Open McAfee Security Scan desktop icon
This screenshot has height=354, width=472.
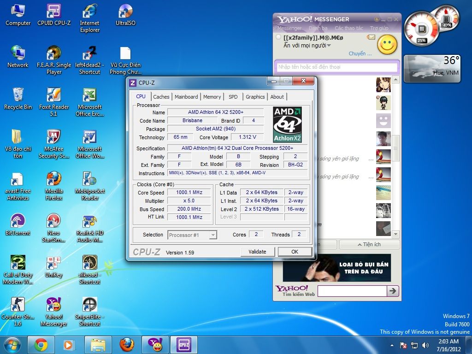[x=54, y=144]
